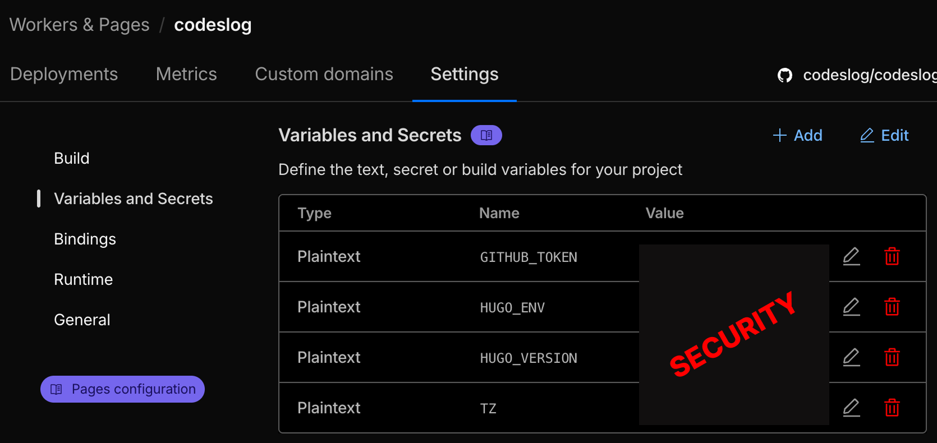Open Pages configuration
The height and width of the screenshot is (443, 937).
click(122, 389)
